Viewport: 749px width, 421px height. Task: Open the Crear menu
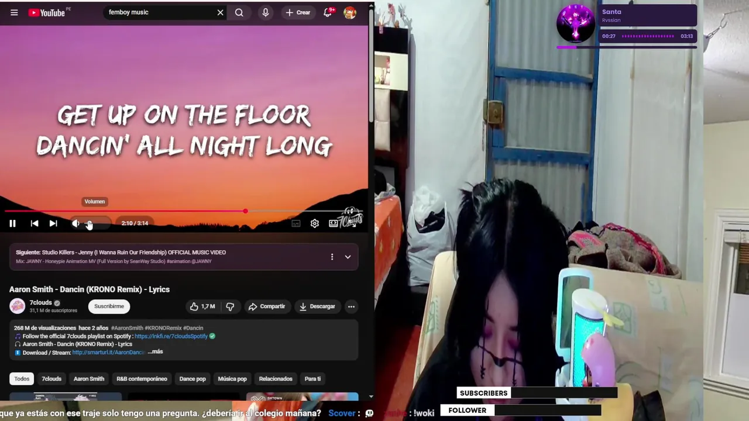[298, 12]
